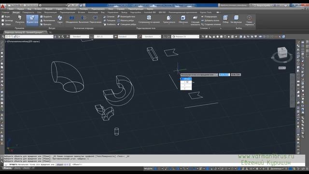Screen dimensions: 309x174
Task: Toggle the Журнал тела button
Action: (32, 20)
